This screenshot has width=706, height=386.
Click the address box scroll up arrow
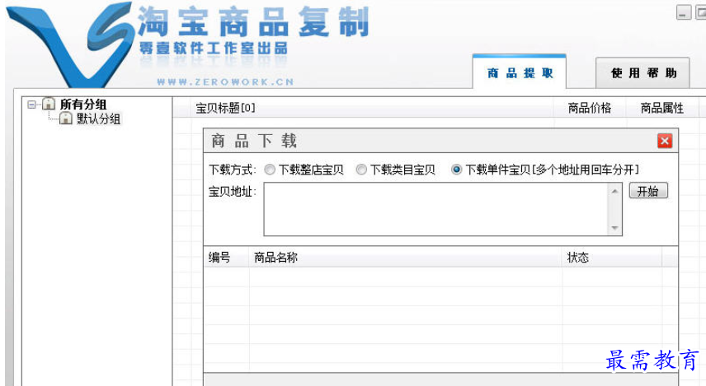coord(614,191)
